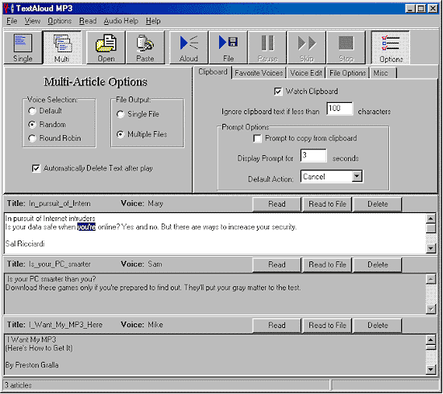Click the ignore clipboard characters field

[340, 109]
